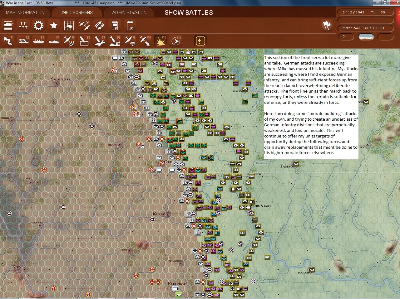
Task: Show the Reinforcement and Withdrawal arrows icon
Action: pyautogui.click(x=100, y=25)
